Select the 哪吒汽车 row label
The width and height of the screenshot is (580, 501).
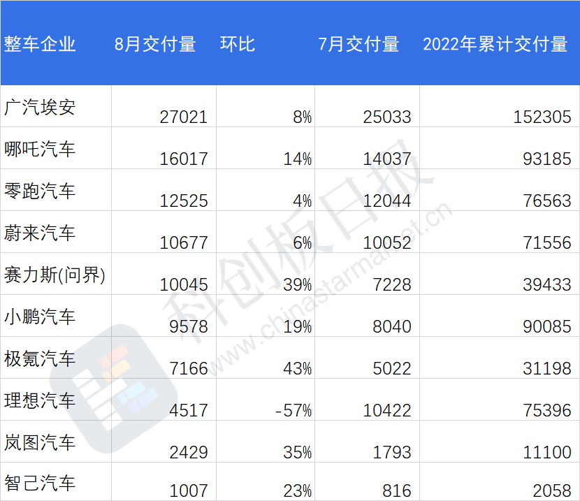40,149
